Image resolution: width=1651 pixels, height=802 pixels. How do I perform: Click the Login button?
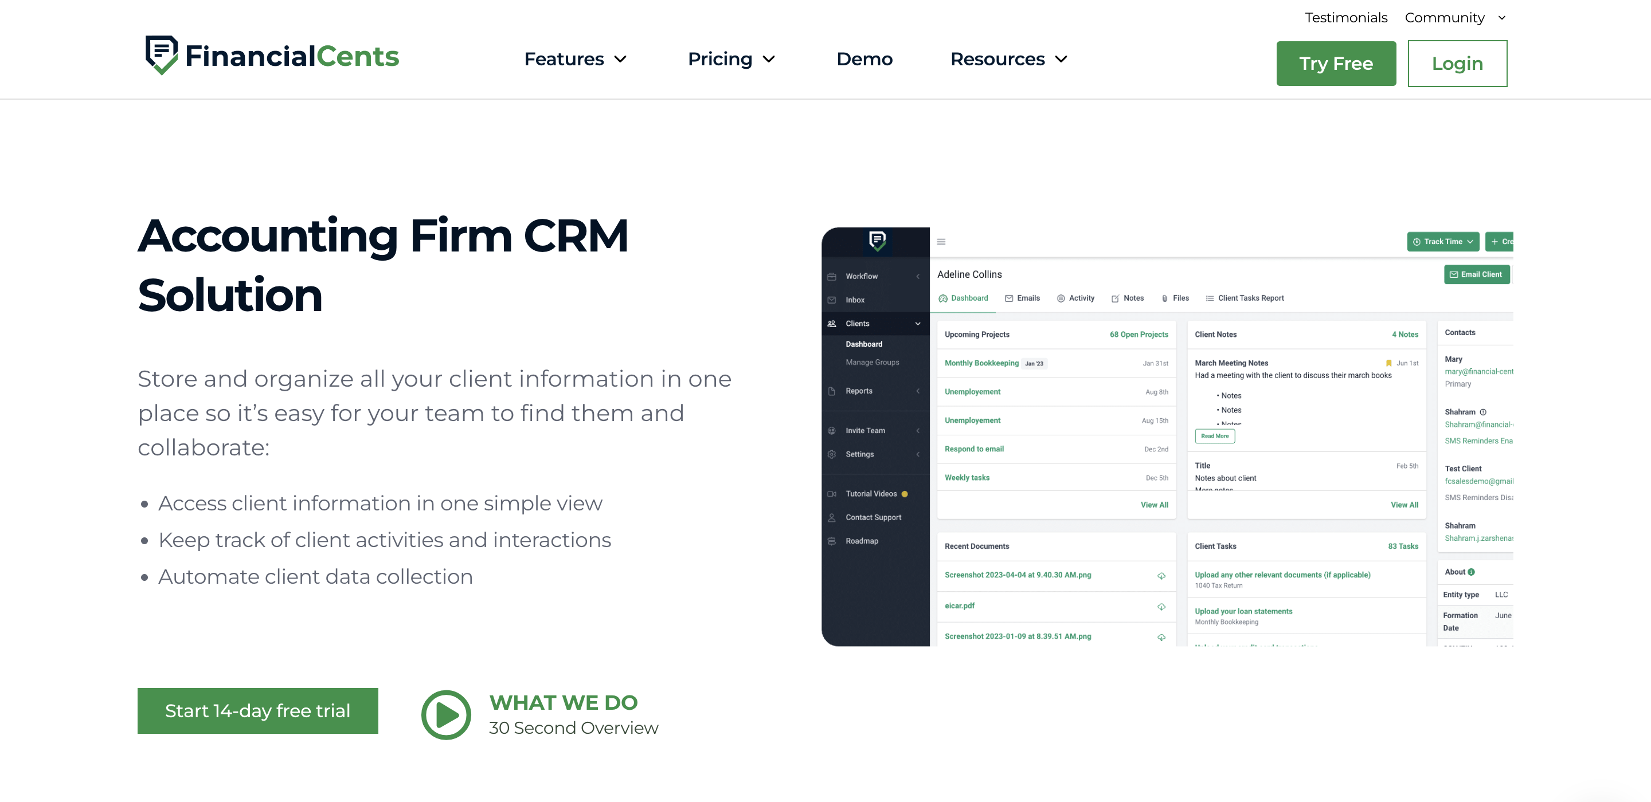point(1456,63)
